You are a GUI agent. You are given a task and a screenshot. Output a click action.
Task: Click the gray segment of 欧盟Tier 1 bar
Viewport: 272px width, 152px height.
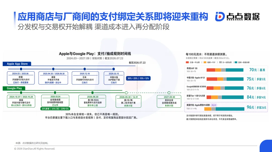[220, 97]
